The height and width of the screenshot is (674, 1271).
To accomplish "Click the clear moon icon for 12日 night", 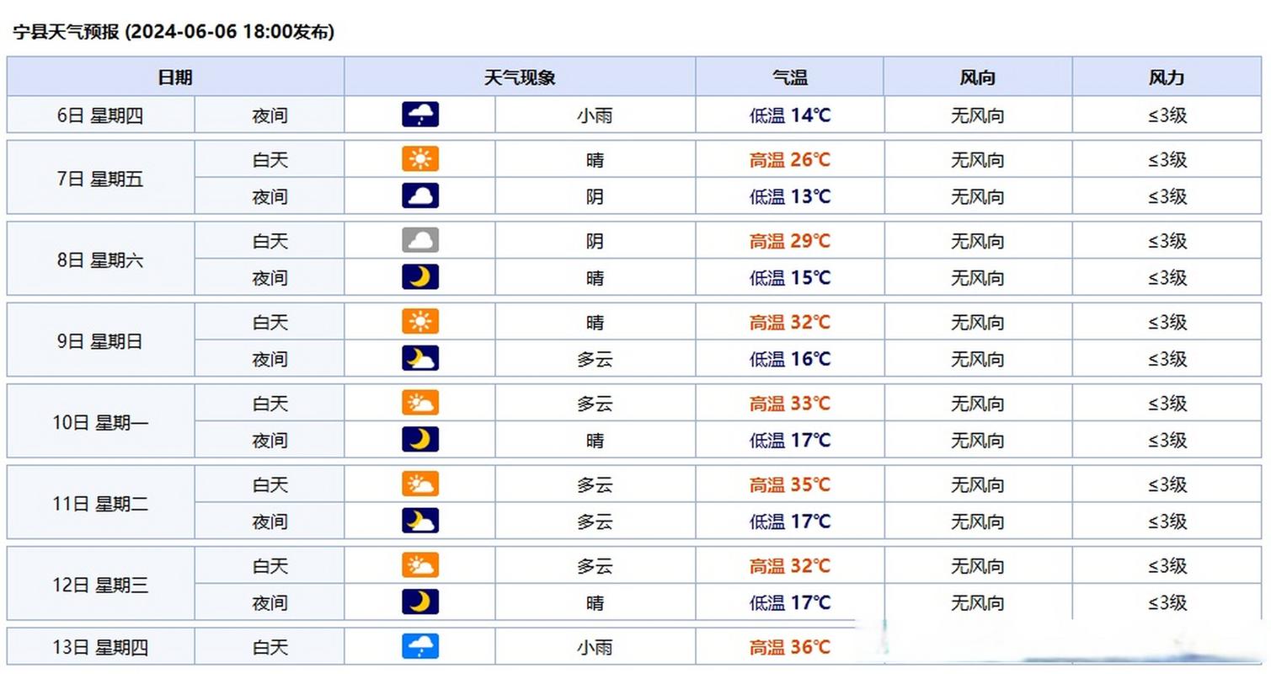I will point(419,602).
